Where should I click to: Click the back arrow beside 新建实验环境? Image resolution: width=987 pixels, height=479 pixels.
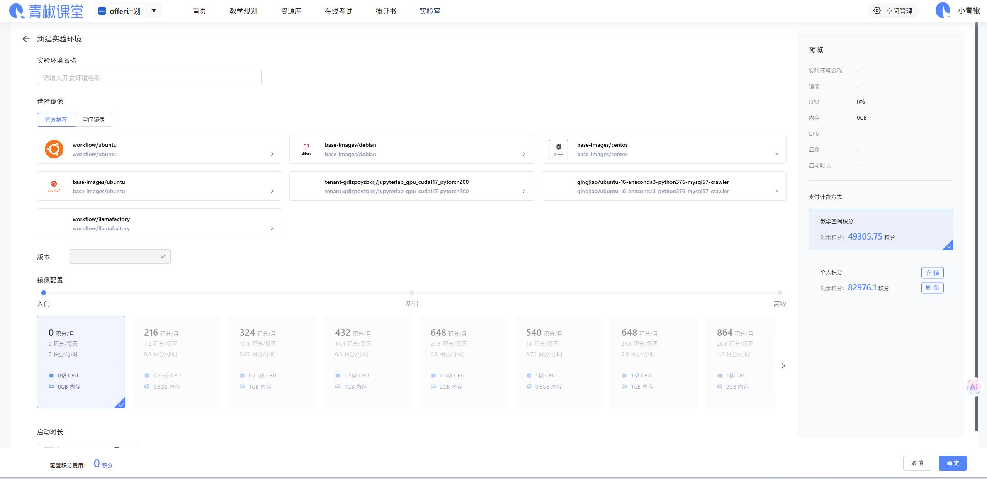point(26,39)
